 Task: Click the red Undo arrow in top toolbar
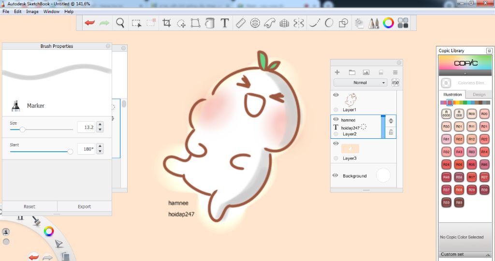click(89, 23)
